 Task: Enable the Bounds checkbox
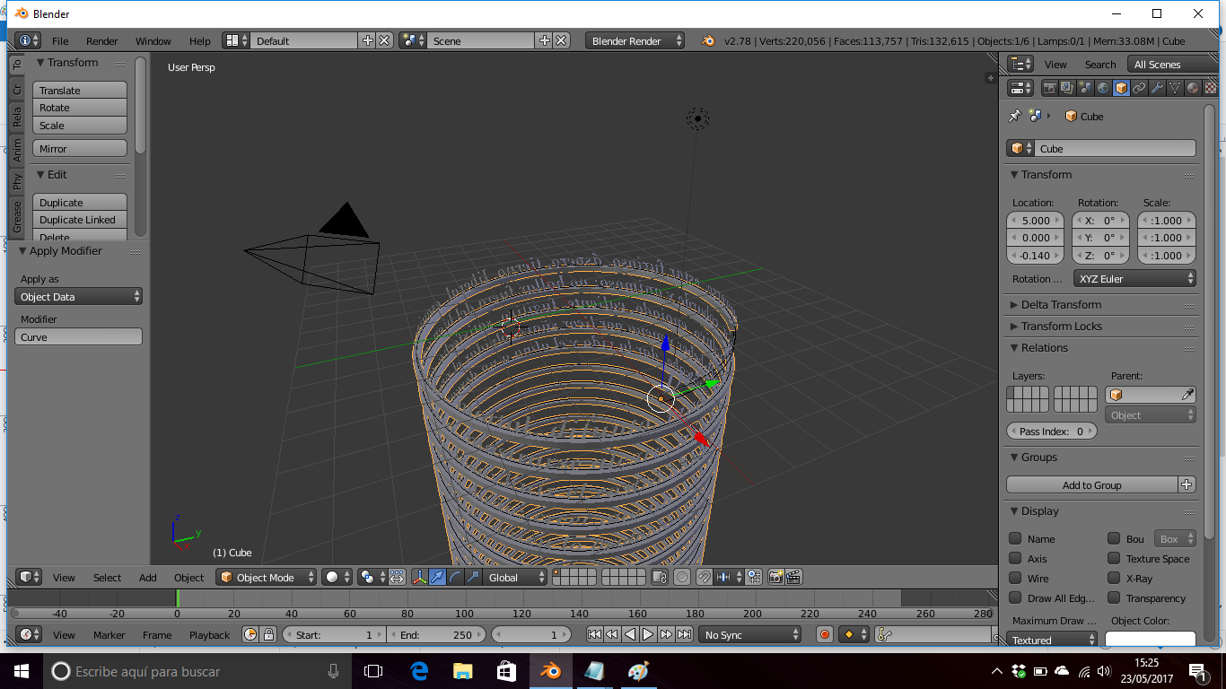(1114, 538)
